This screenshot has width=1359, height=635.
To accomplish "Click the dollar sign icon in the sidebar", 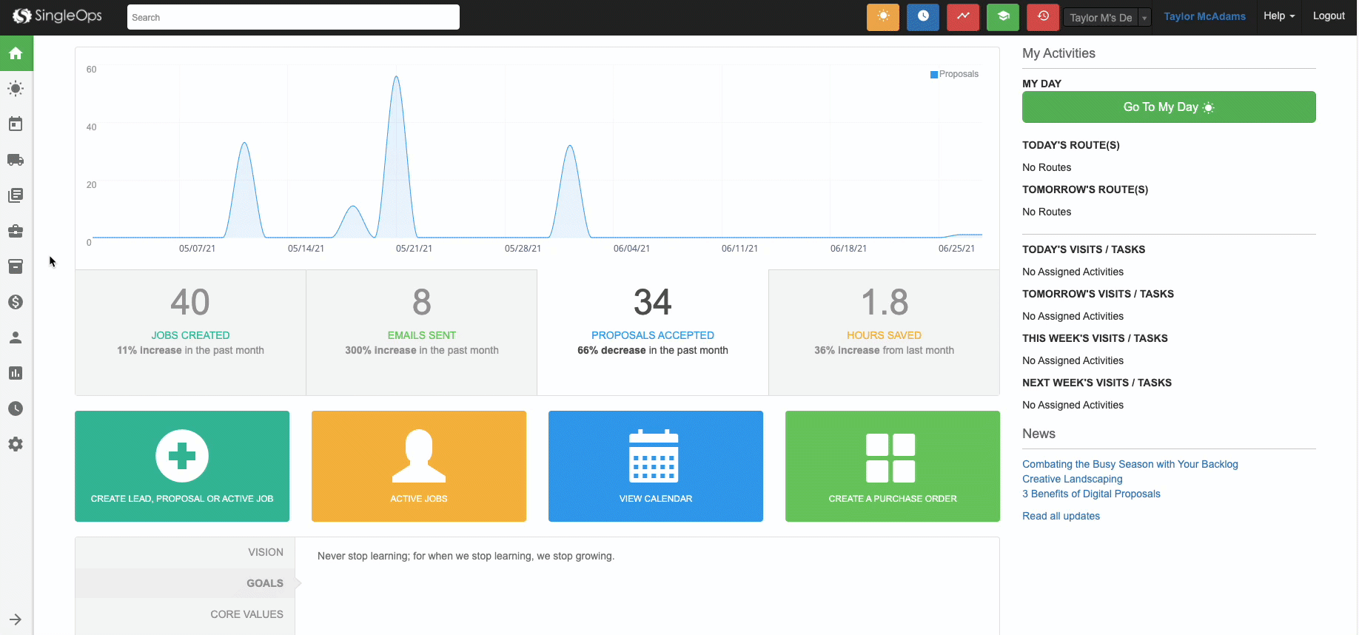I will [x=16, y=302].
